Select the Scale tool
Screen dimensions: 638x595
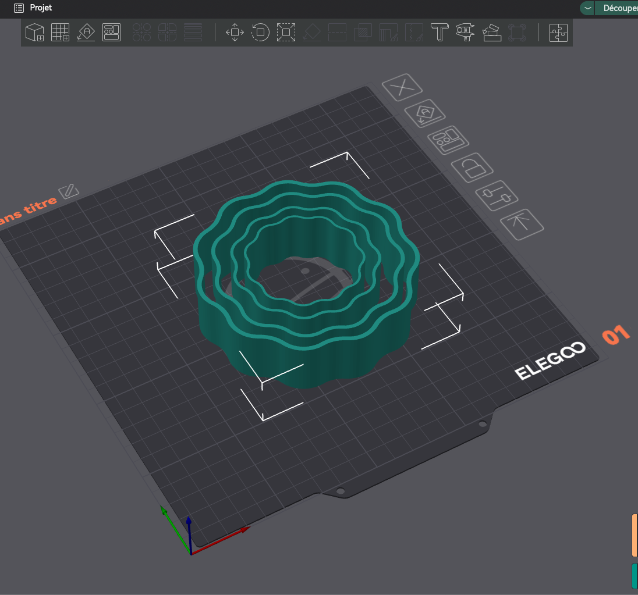click(286, 32)
